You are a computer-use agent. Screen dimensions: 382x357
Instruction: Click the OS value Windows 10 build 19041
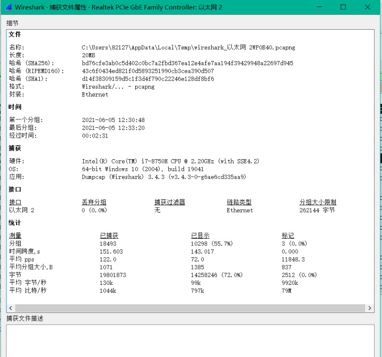[143, 169]
